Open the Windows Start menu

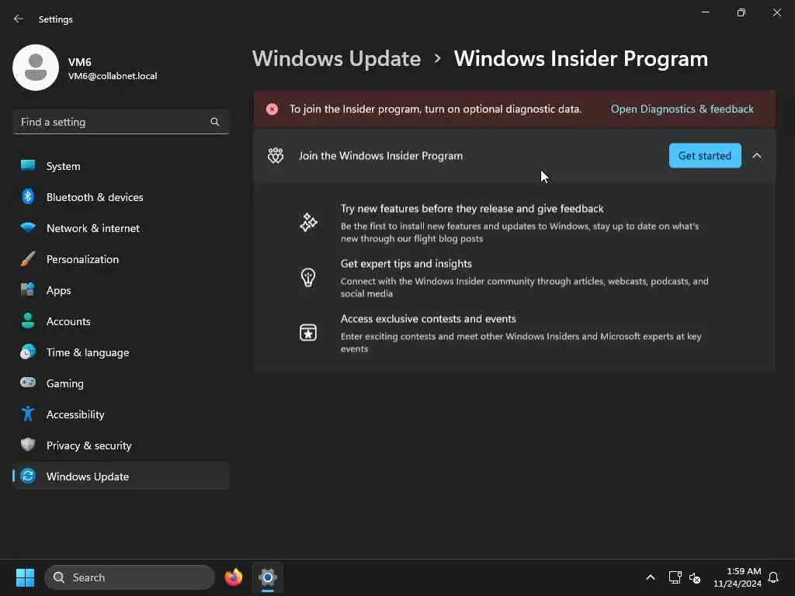pos(25,577)
